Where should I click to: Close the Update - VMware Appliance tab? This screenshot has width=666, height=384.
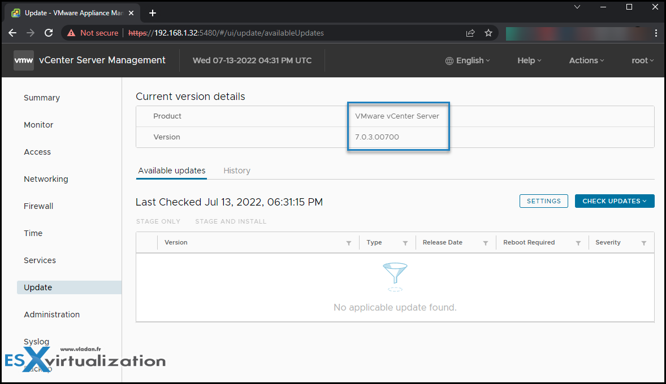click(131, 13)
